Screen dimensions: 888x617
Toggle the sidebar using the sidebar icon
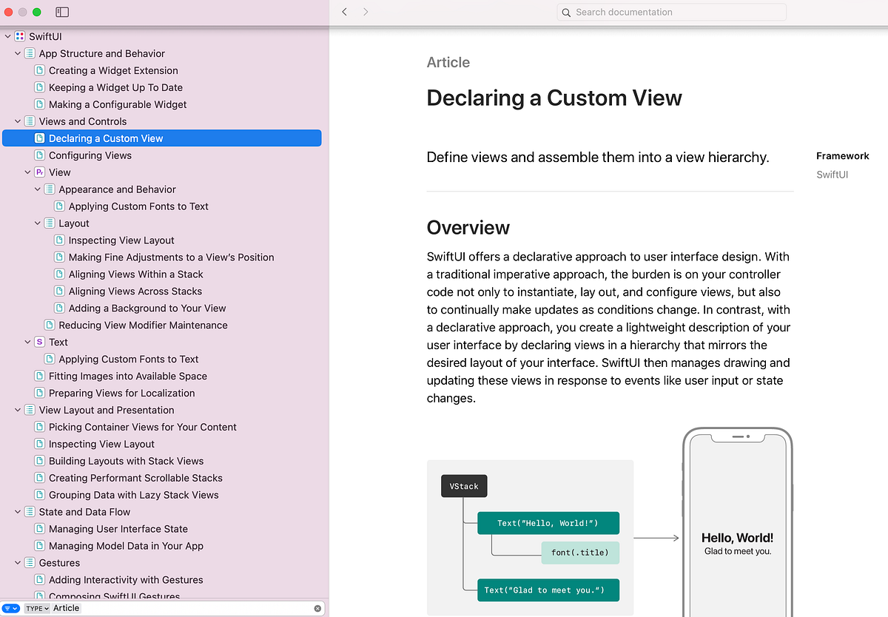click(x=62, y=12)
